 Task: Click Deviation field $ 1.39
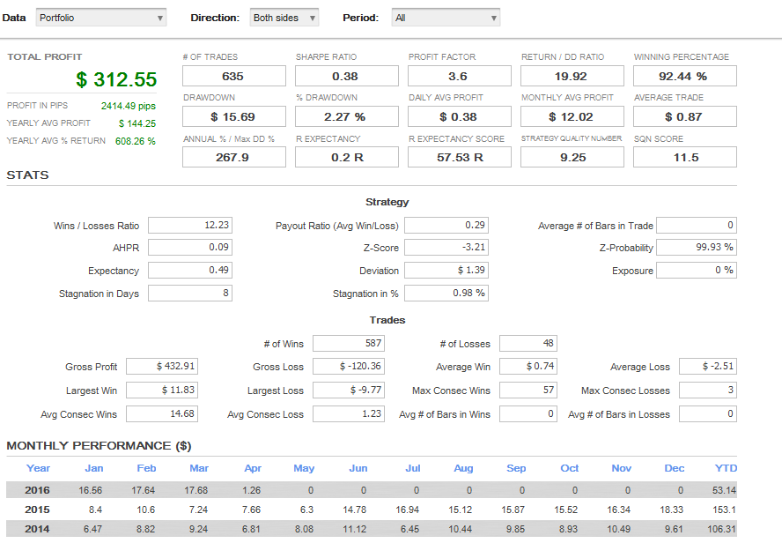[x=446, y=270]
